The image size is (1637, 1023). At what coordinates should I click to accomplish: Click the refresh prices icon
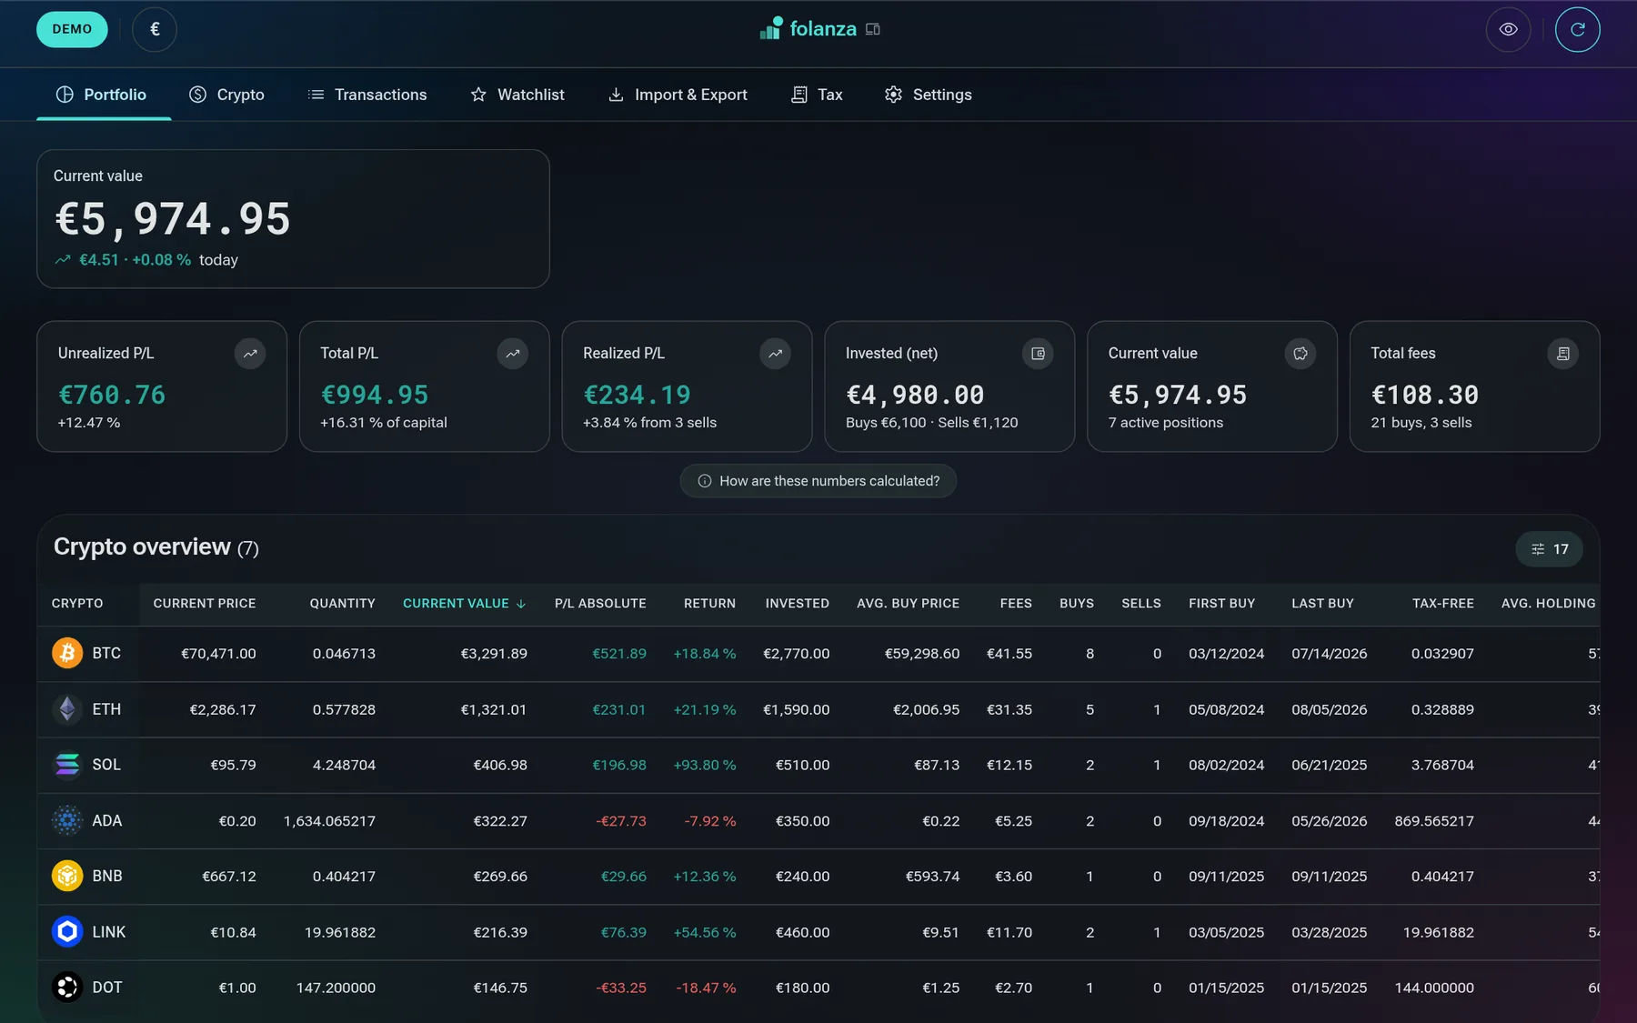[1577, 29]
